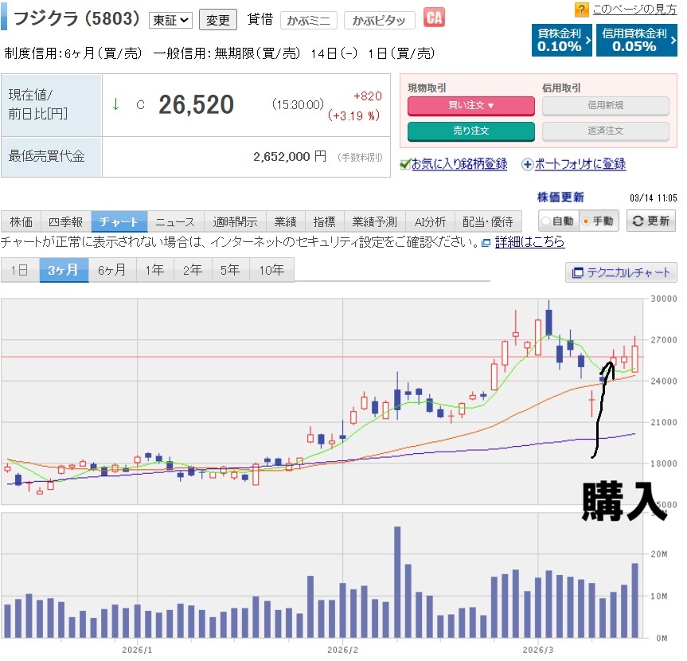Select the 手動 update radio button
The width and height of the screenshot is (687, 661).
[587, 221]
